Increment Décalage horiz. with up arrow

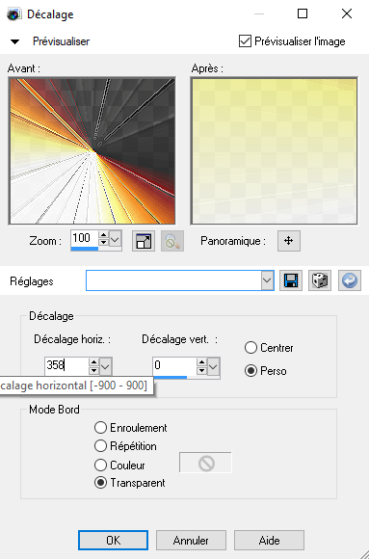[x=93, y=361]
